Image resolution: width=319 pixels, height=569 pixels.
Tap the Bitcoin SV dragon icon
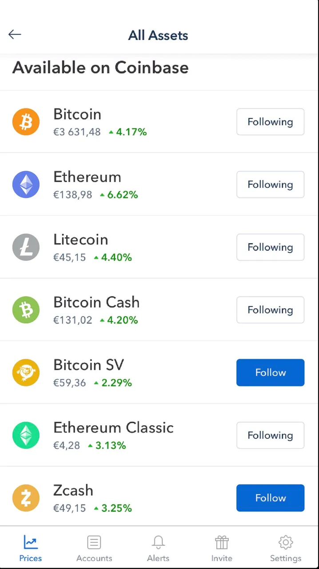26,373
